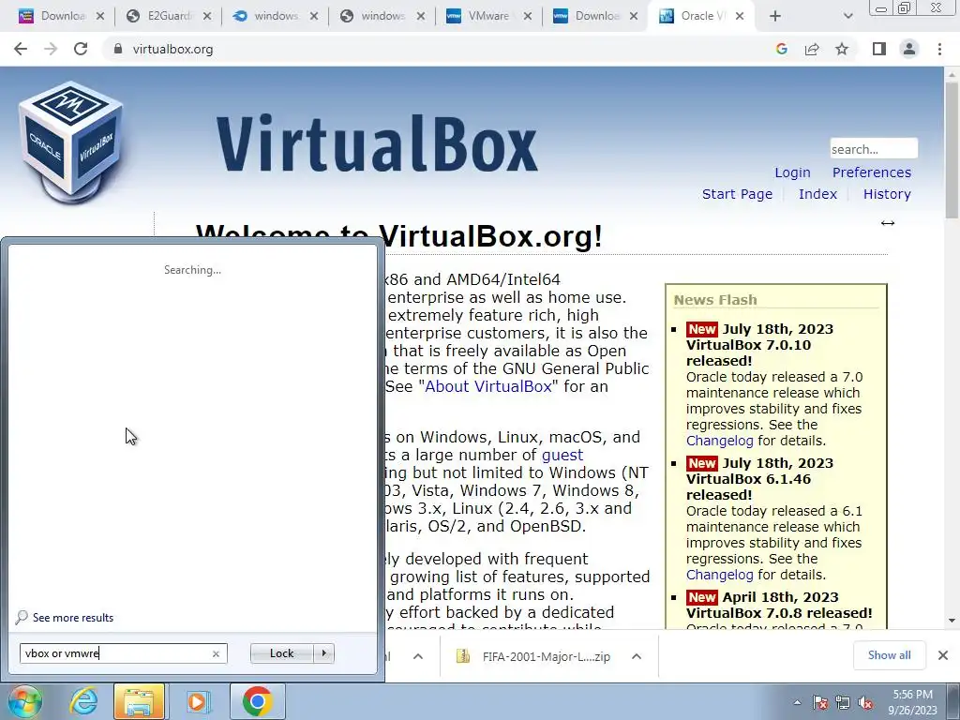
Task: Bookmark this page with the star icon
Action: click(x=842, y=49)
